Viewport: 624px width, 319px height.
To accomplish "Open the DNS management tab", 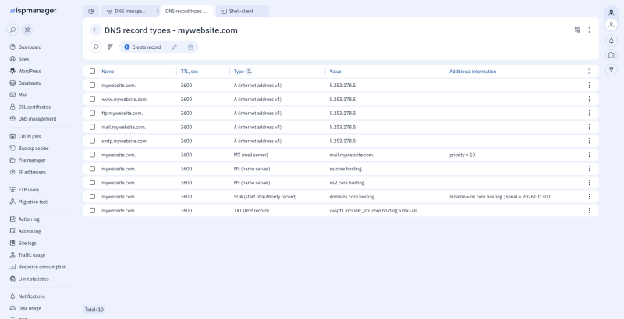I will coord(126,11).
